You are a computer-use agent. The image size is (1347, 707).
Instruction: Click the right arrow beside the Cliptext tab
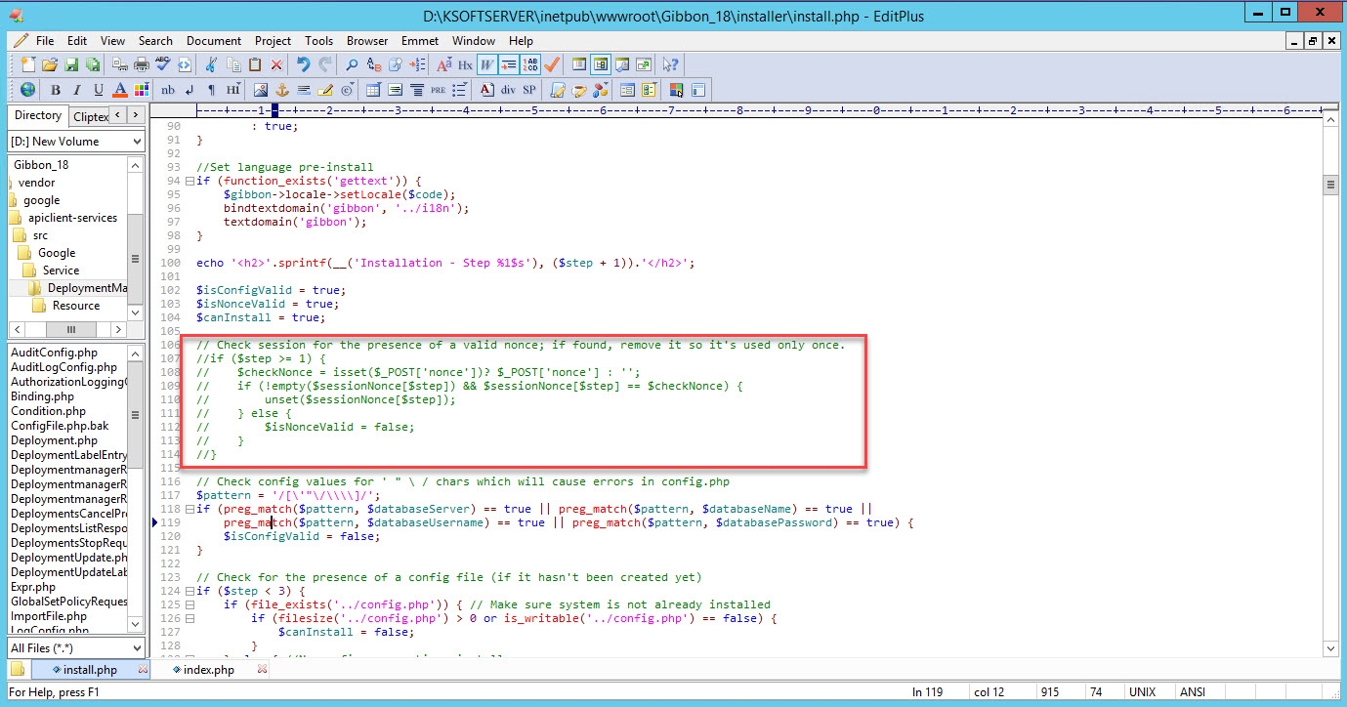click(x=137, y=115)
